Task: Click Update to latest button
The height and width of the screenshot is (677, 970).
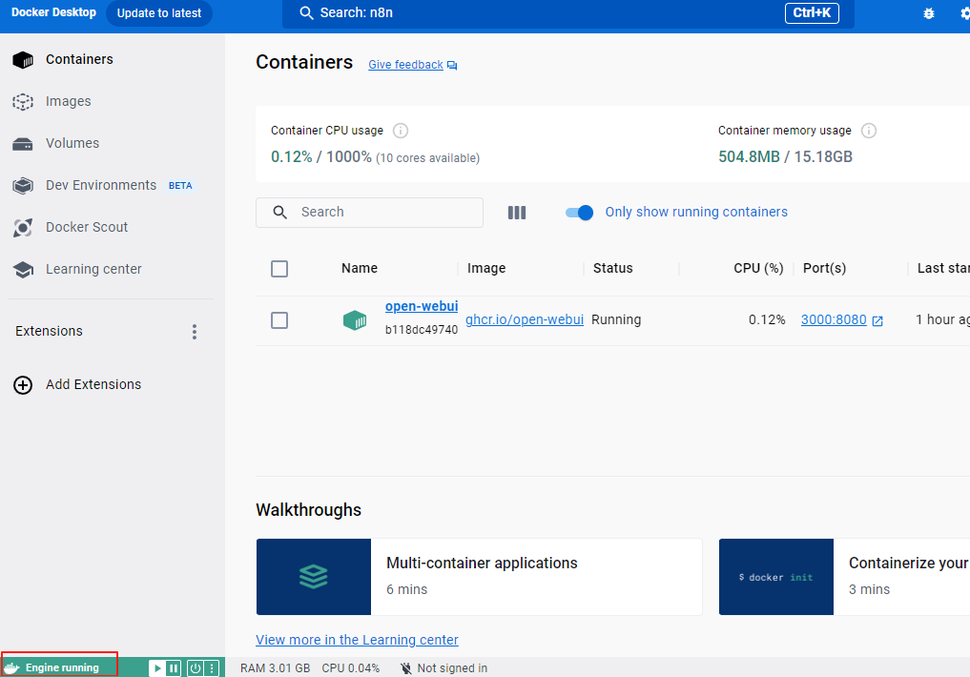Action: coord(159,13)
